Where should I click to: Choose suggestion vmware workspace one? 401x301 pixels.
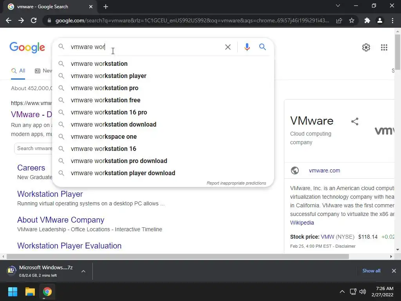[163, 137]
